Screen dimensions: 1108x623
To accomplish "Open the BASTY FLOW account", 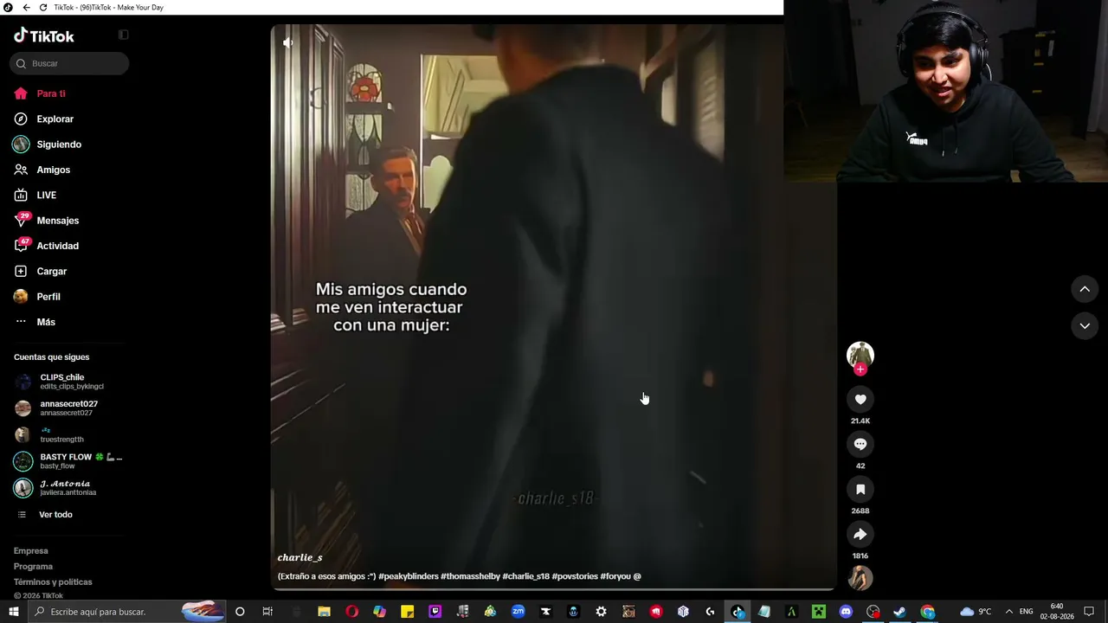I will click(68, 461).
